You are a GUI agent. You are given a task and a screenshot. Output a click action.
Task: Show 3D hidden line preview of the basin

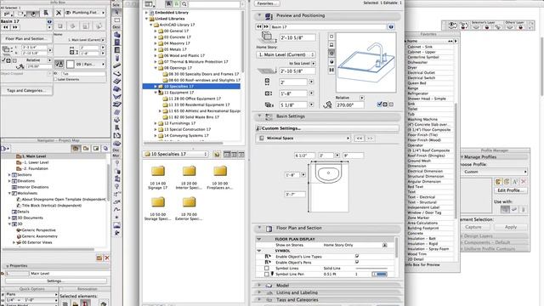coord(331,53)
